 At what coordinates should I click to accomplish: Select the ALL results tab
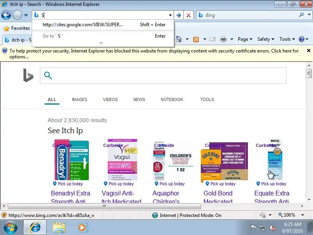click(x=52, y=99)
